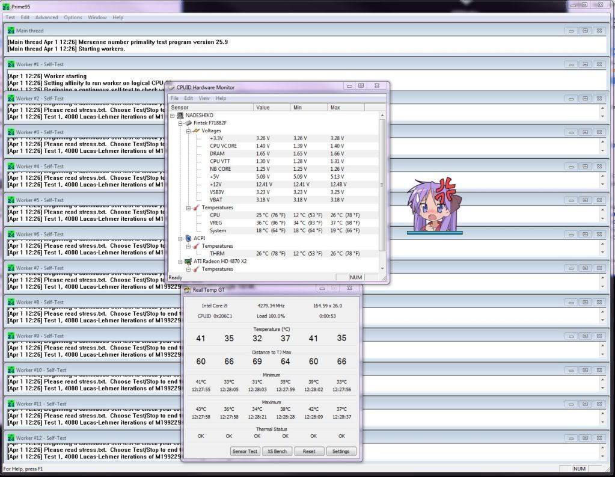The width and height of the screenshot is (615, 477).
Task: Click the XS Bench button
Action: tap(277, 451)
